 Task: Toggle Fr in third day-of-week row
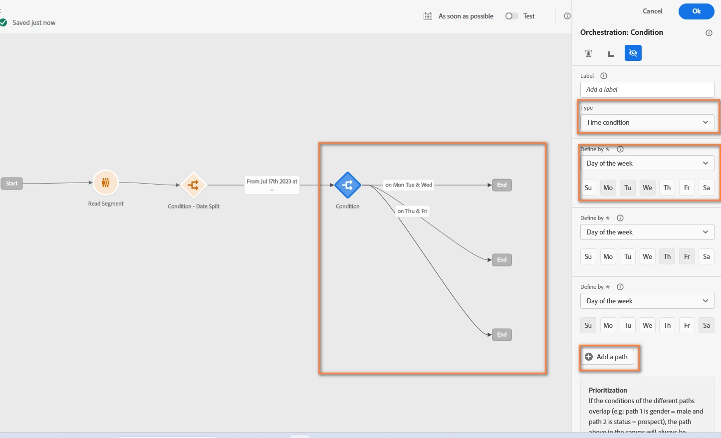(x=687, y=325)
